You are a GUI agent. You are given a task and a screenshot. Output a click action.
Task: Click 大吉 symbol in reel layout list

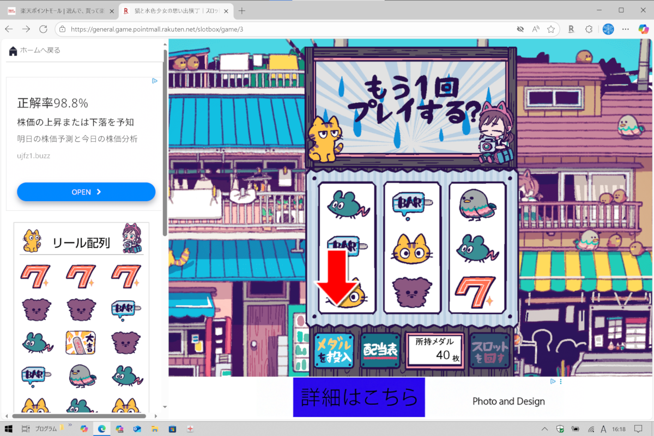[81, 342]
